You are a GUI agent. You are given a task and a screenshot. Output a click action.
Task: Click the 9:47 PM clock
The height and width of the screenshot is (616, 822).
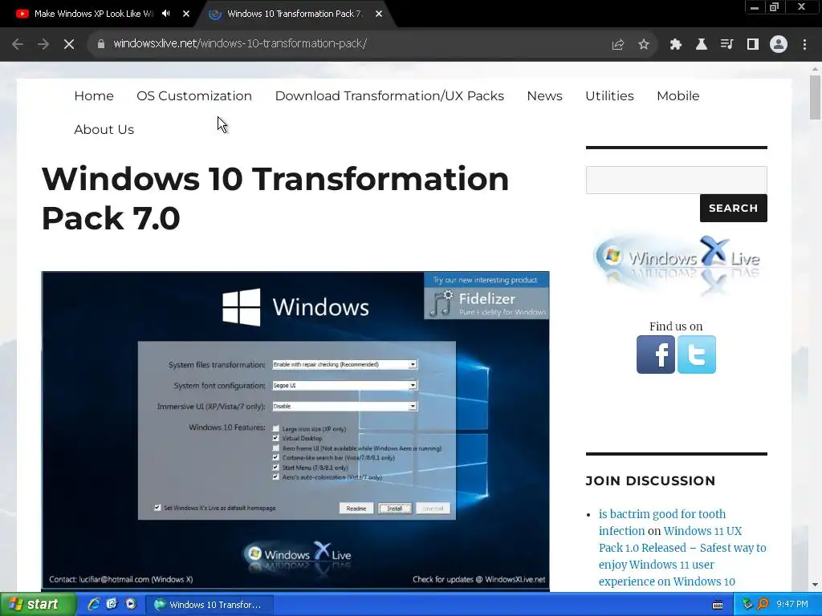click(792, 605)
